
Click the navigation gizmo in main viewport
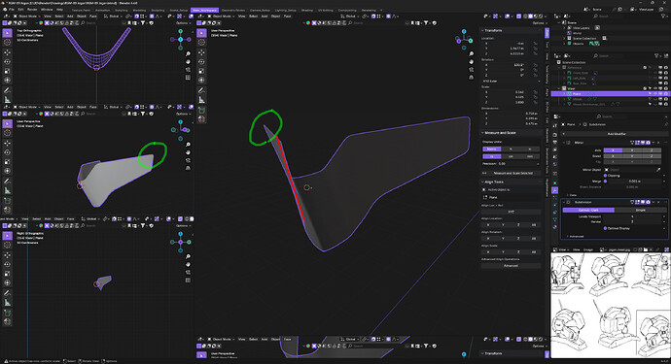coord(464,39)
